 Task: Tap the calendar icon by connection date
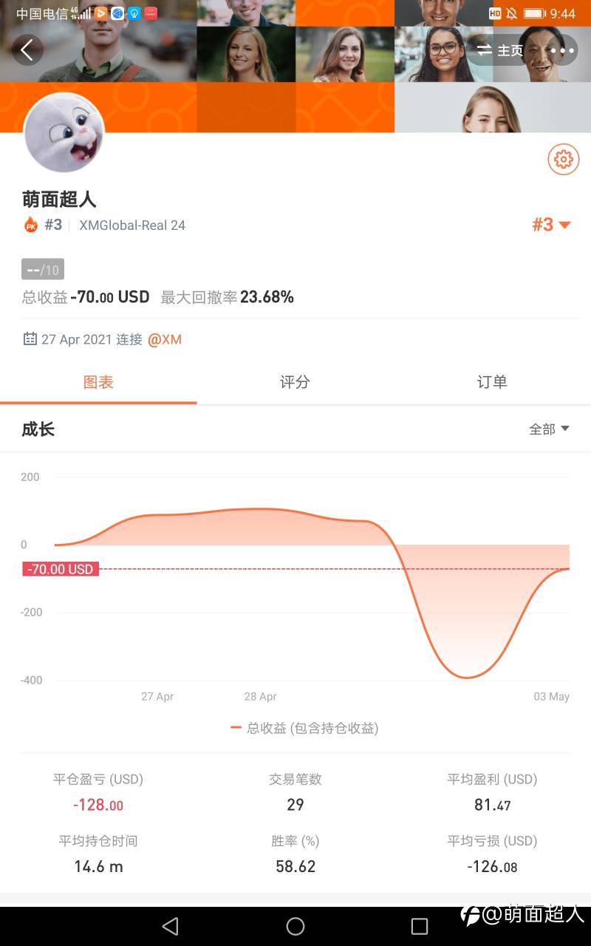click(x=30, y=339)
